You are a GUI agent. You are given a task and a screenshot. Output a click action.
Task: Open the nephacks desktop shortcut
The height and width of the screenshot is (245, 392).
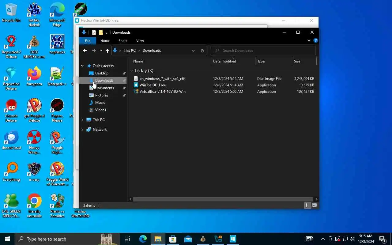tap(57, 44)
